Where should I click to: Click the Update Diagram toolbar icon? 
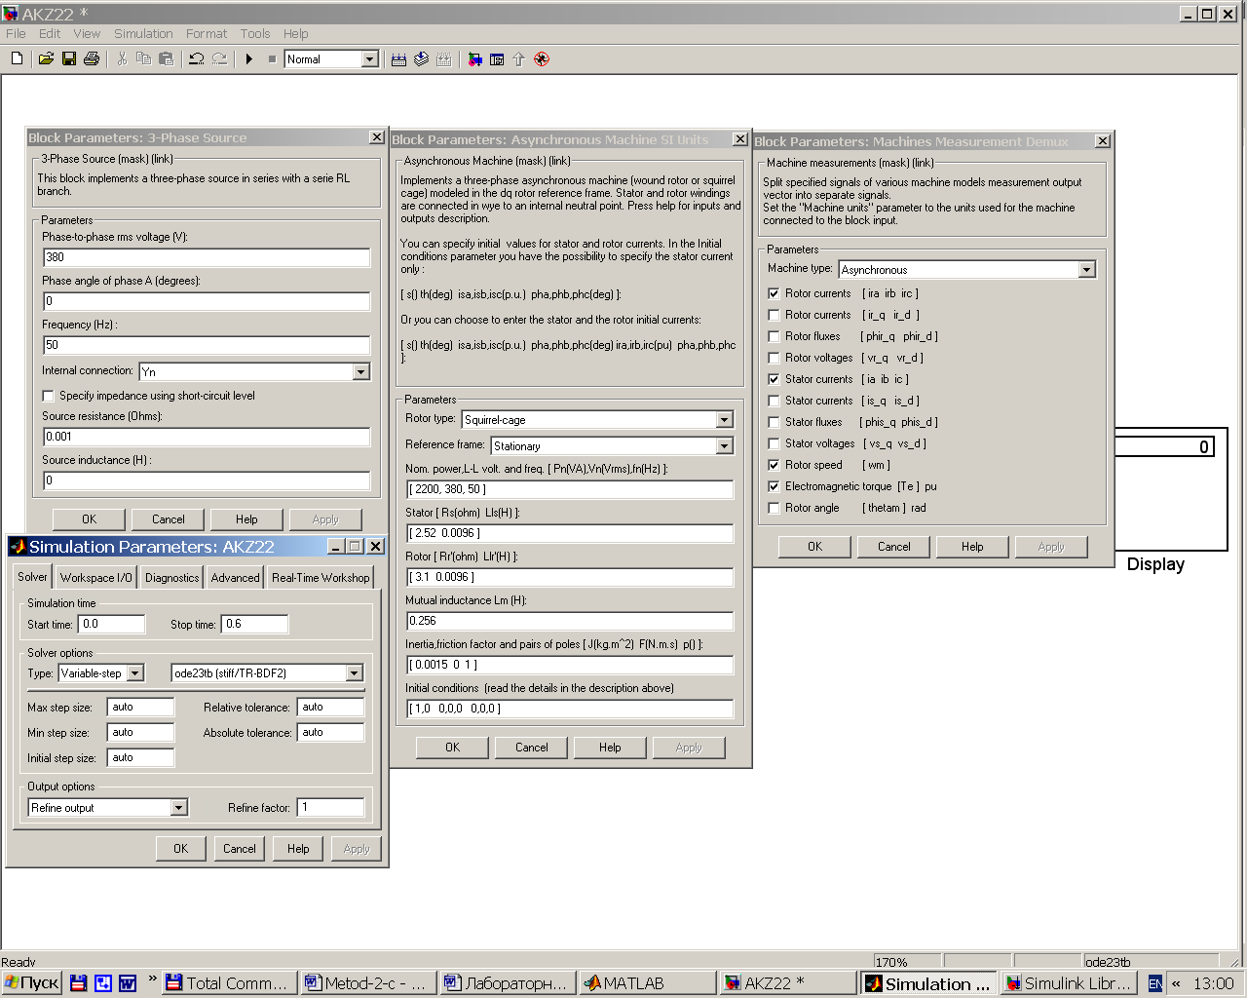(421, 59)
